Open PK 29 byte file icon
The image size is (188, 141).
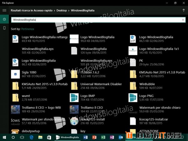(x=133, y=62)
